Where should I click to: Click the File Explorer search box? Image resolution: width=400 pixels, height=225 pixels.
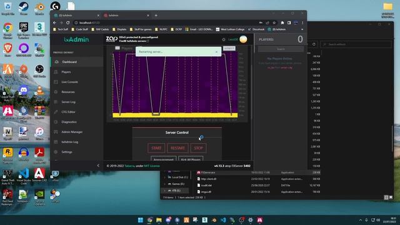pyautogui.click(x=356, y=44)
